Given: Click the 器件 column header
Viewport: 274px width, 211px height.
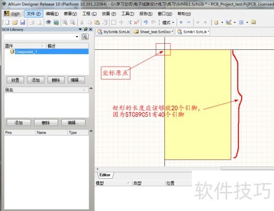Looking at the screenshot, I should pyautogui.click(x=25, y=46).
